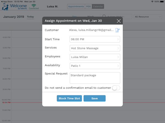The height and width of the screenshot is (123, 165).
Task: Open the Services Hot Stone Massage selector
Action: pyautogui.click(x=95, y=48)
